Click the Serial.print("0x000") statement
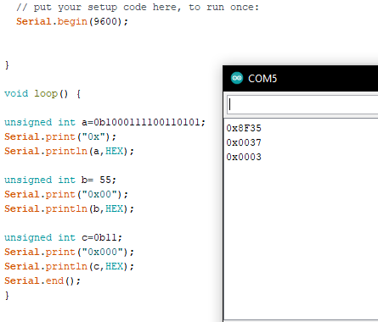 tap(69, 252)
